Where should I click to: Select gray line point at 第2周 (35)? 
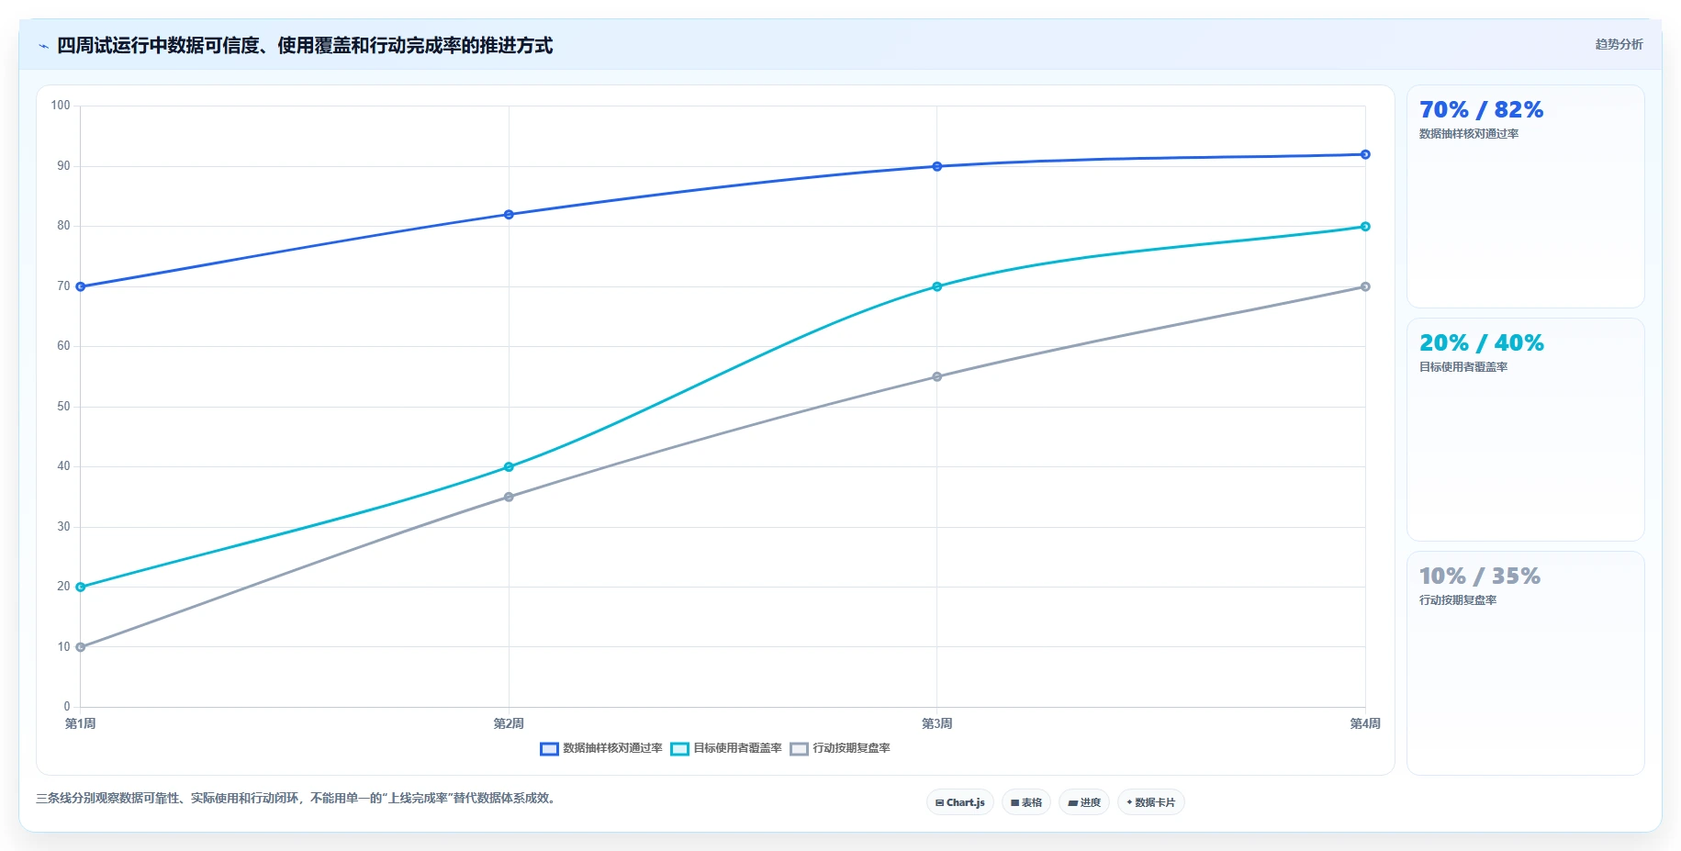point(509,497)
